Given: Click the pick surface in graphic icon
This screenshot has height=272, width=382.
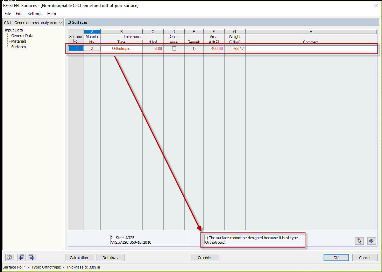Looking at the screenshot, I should point(359,241).
